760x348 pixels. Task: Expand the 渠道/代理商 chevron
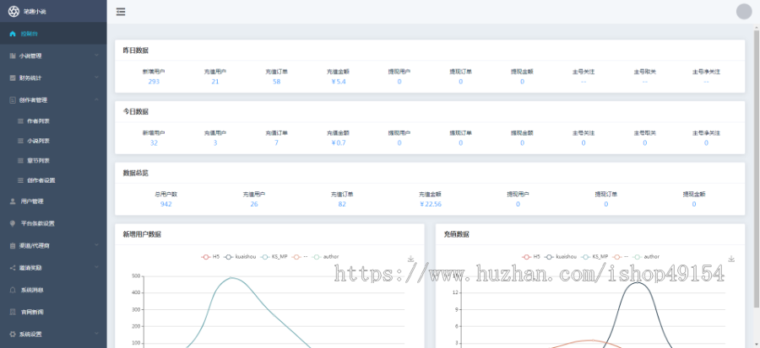click(x=96, y=245)
